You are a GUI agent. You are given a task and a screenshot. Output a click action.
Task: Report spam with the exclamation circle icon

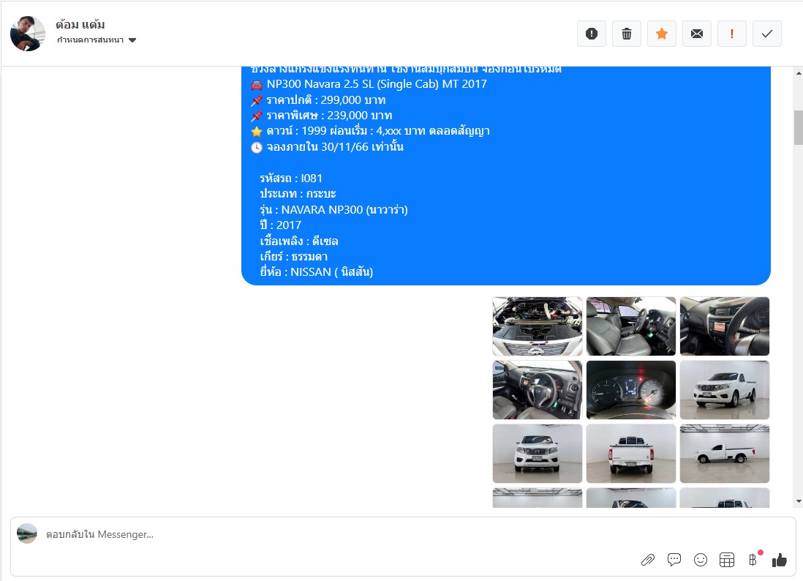point(592,34)
